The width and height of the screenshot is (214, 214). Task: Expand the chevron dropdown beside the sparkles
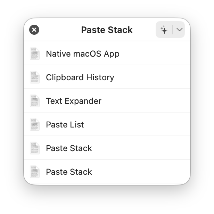(179, 30)
